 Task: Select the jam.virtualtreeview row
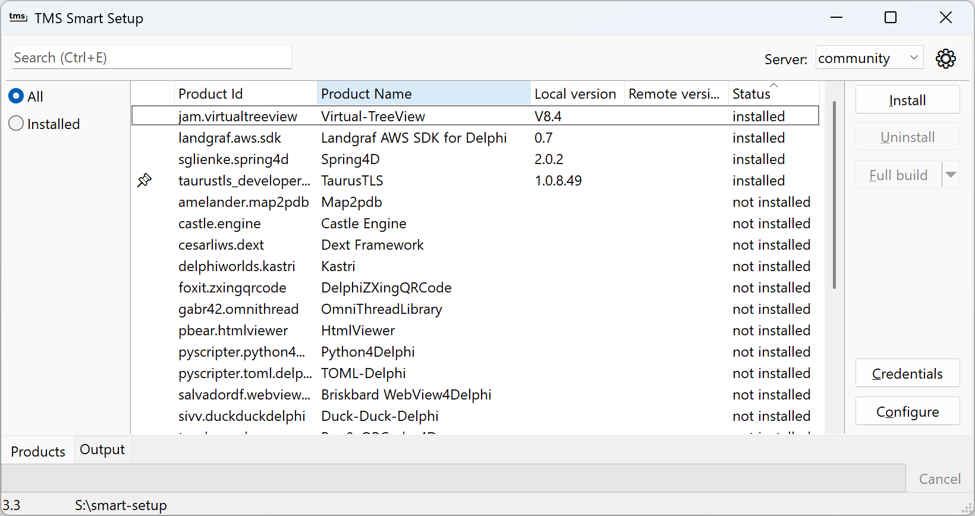point(475,116)
